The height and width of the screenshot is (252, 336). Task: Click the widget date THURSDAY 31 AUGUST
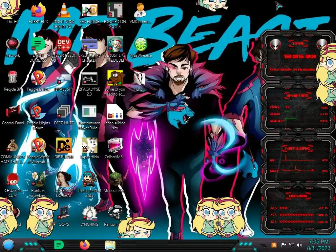[292, 70]
